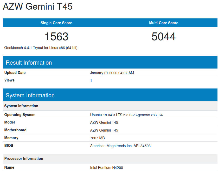Click the gray System Information subheader row
The image size is (218, 171).
(x=110, y=106)
